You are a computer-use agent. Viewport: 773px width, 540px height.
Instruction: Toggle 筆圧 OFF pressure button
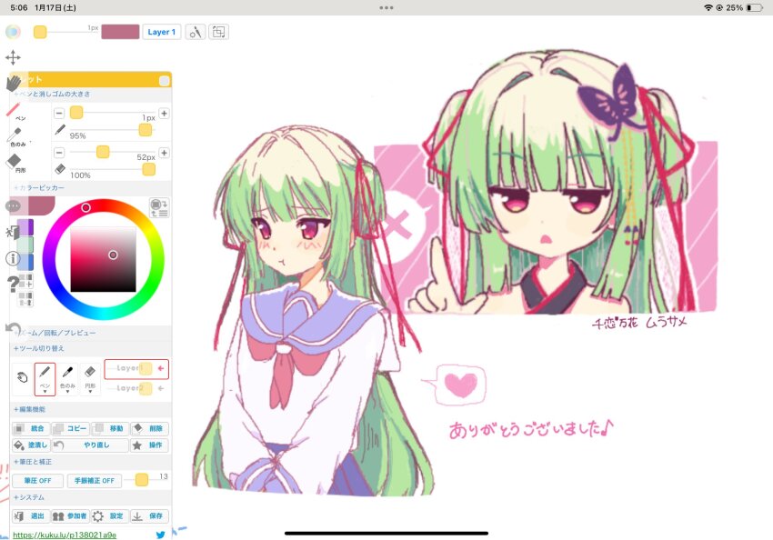tap(37, 480)
